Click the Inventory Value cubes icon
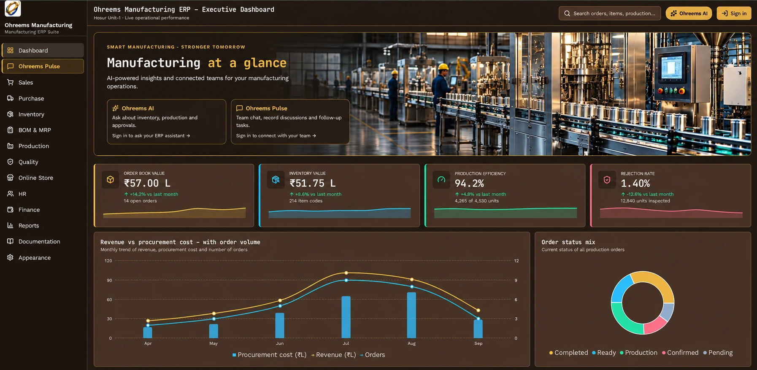The width and height of the screenshot is (757, 370). (x=276, y=180)
